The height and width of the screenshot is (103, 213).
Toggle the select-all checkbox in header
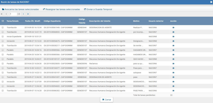[3, 21]
